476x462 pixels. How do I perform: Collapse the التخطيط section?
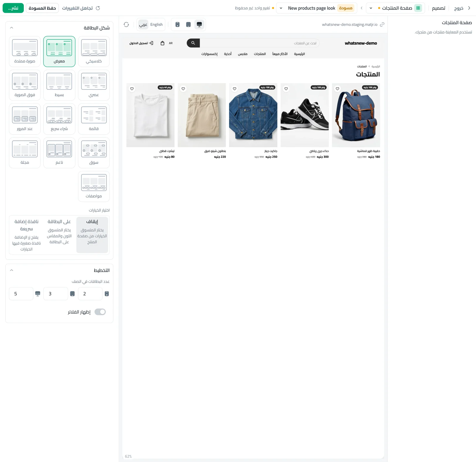pos(12,270)
